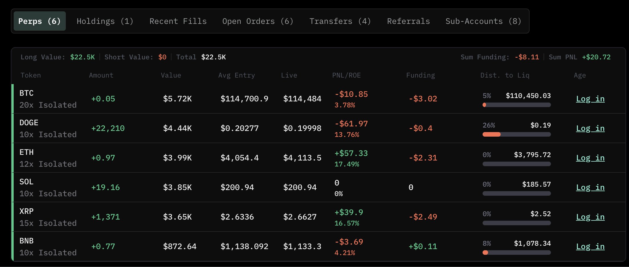The width and height of the screenshot is (629, 267).
Task: Click Log in link in DOGE row
Action: (x=590, y=128)
